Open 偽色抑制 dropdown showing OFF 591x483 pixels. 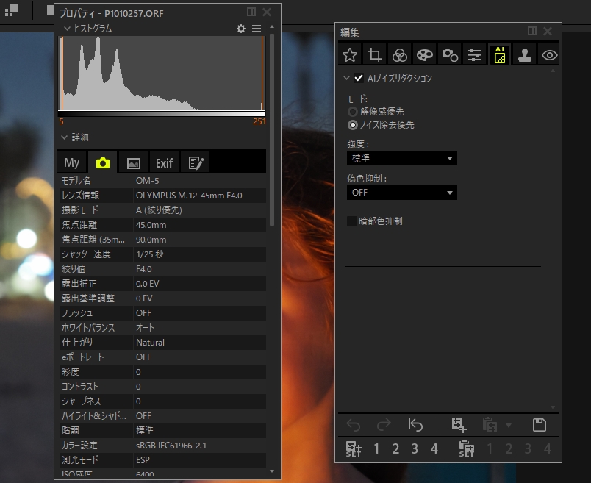click(402, 193)
